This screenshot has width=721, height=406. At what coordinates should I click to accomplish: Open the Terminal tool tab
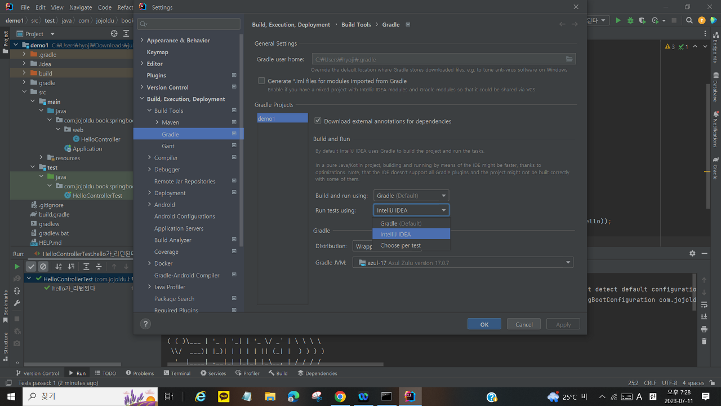coord(177,373)
